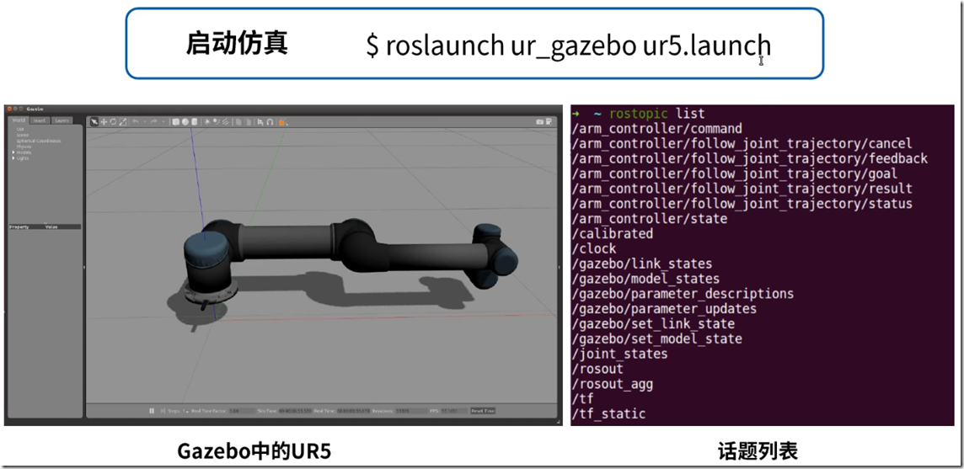Click the 'rostopic list' command in terminal

[x=656, y=114]
